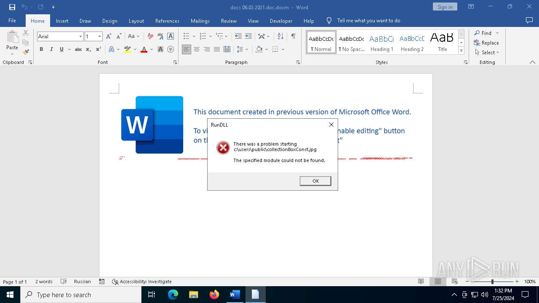Click the Windows taskbar search box

pos(81,295)
